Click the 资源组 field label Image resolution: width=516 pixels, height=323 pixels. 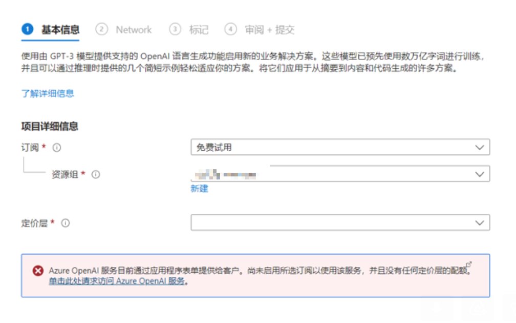pos(65,174)
